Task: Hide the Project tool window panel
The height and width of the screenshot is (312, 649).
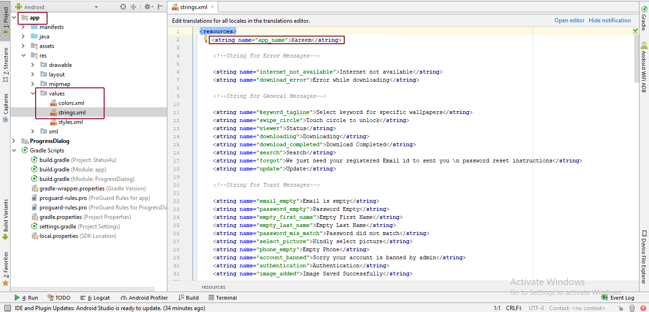Action: tap(160, 7)
